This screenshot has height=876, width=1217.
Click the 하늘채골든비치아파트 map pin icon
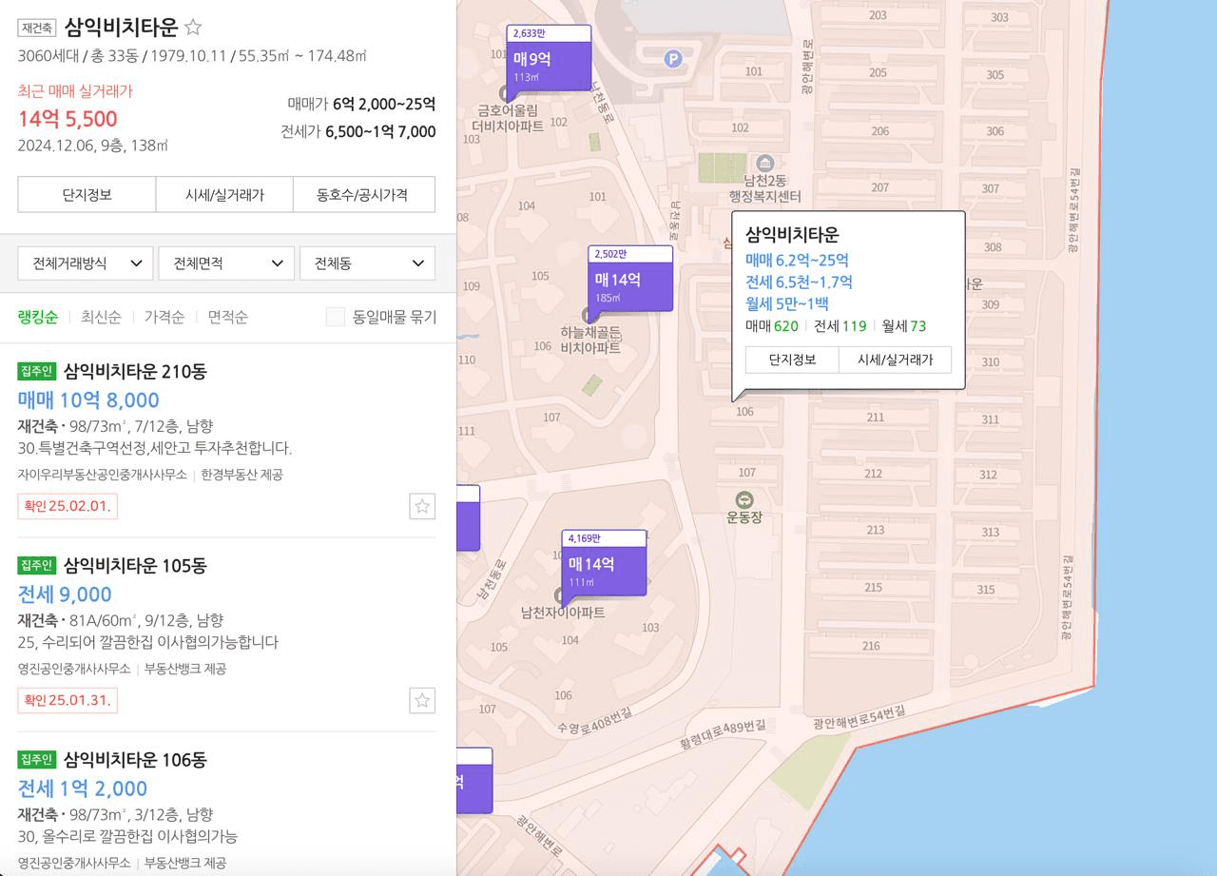pyautogui.click(x=589, y=315)
